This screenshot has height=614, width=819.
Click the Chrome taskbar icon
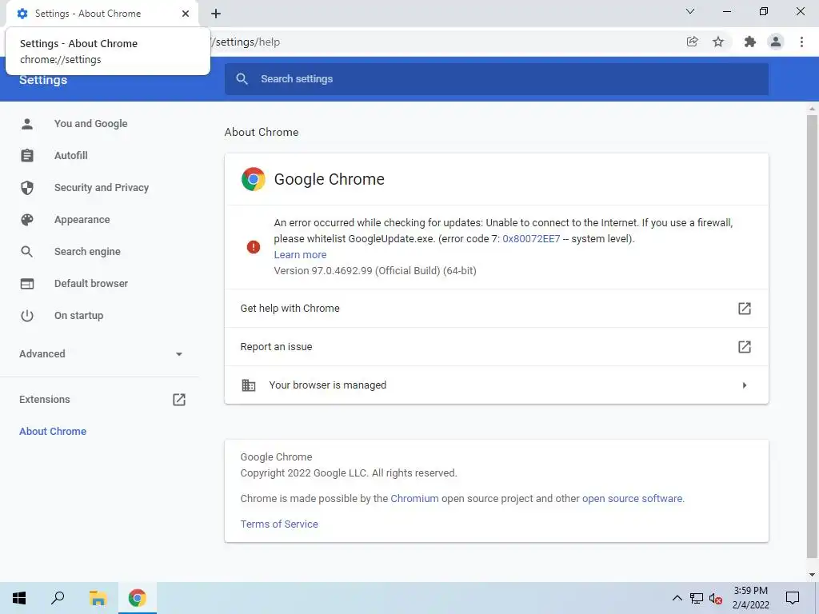coord(138,598)
